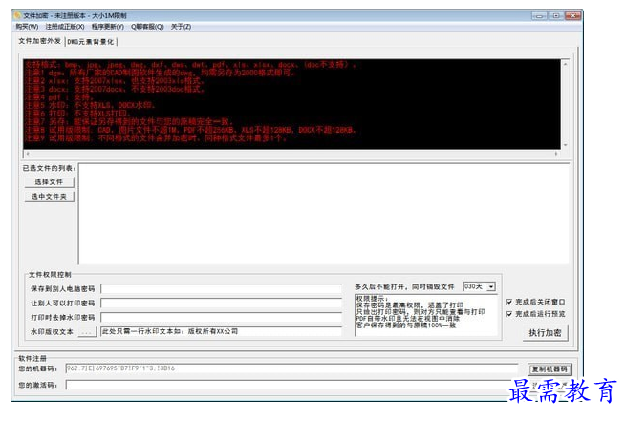625x421 pixels.
Task: Toggle the 完成后运行预览 checkbox
Action: point(509,314)
